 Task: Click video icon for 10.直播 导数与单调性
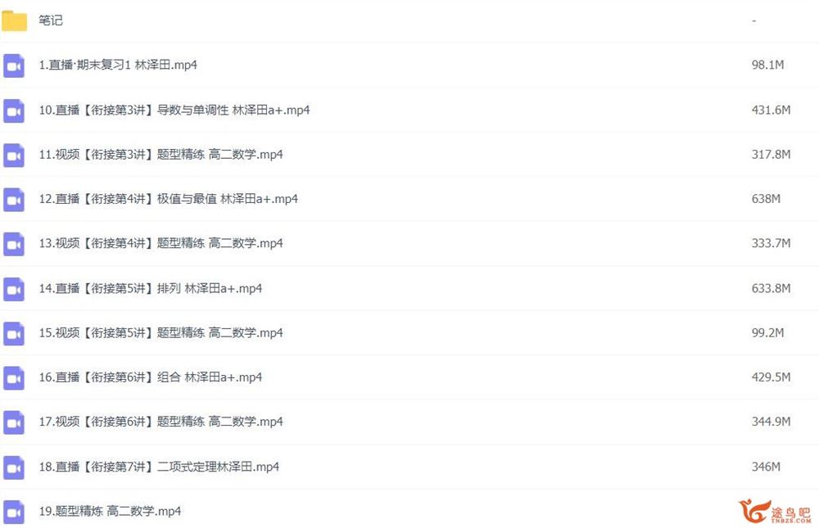click(x=14, y=111)
